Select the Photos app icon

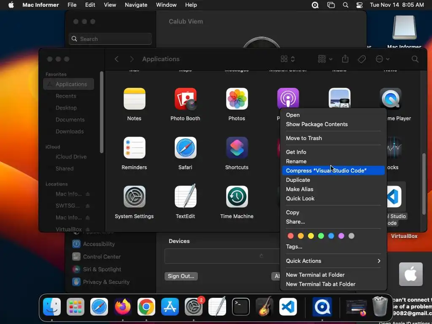click(x=237, y=99)
